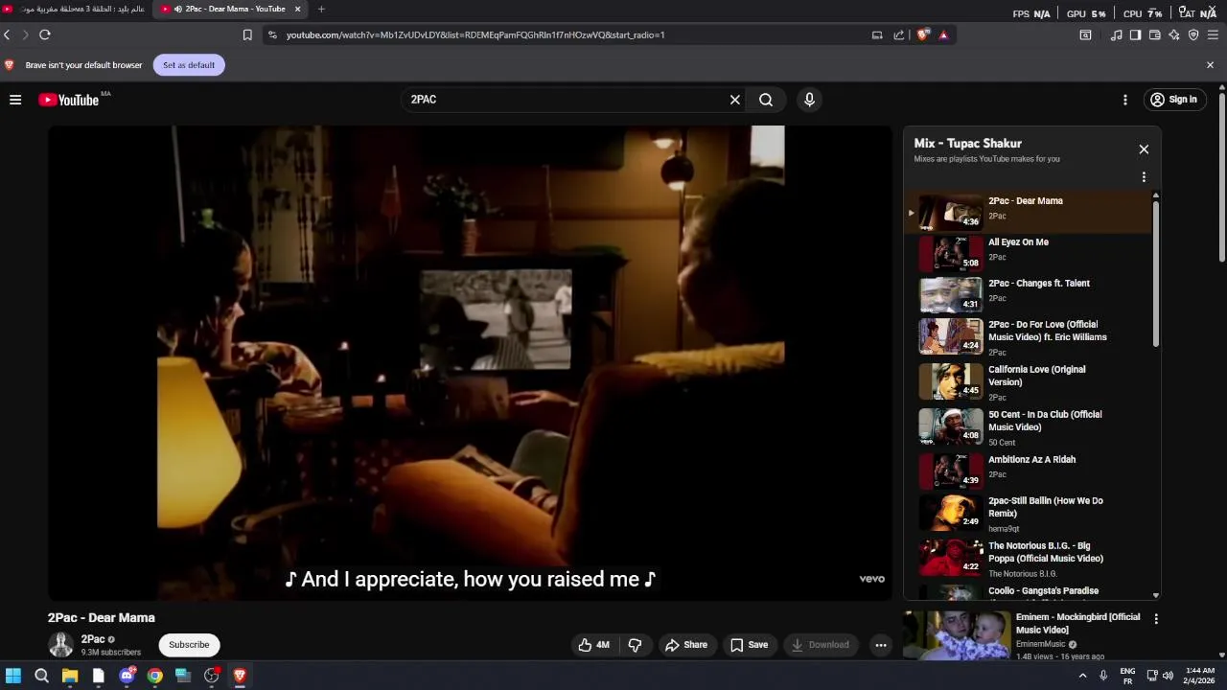Open the Brave playlist music icon
The image size is (1227, 690).
1116,34
